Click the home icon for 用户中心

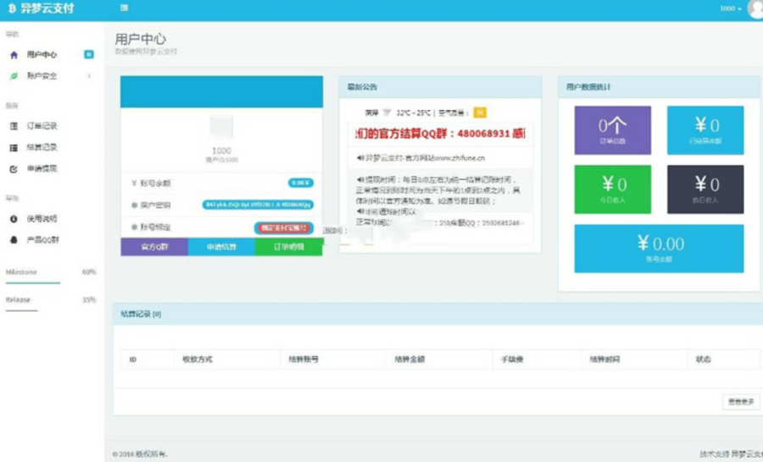point(14,55)
